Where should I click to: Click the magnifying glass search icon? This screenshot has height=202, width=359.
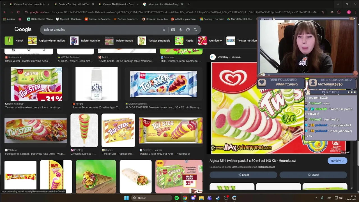coord(195,30)
